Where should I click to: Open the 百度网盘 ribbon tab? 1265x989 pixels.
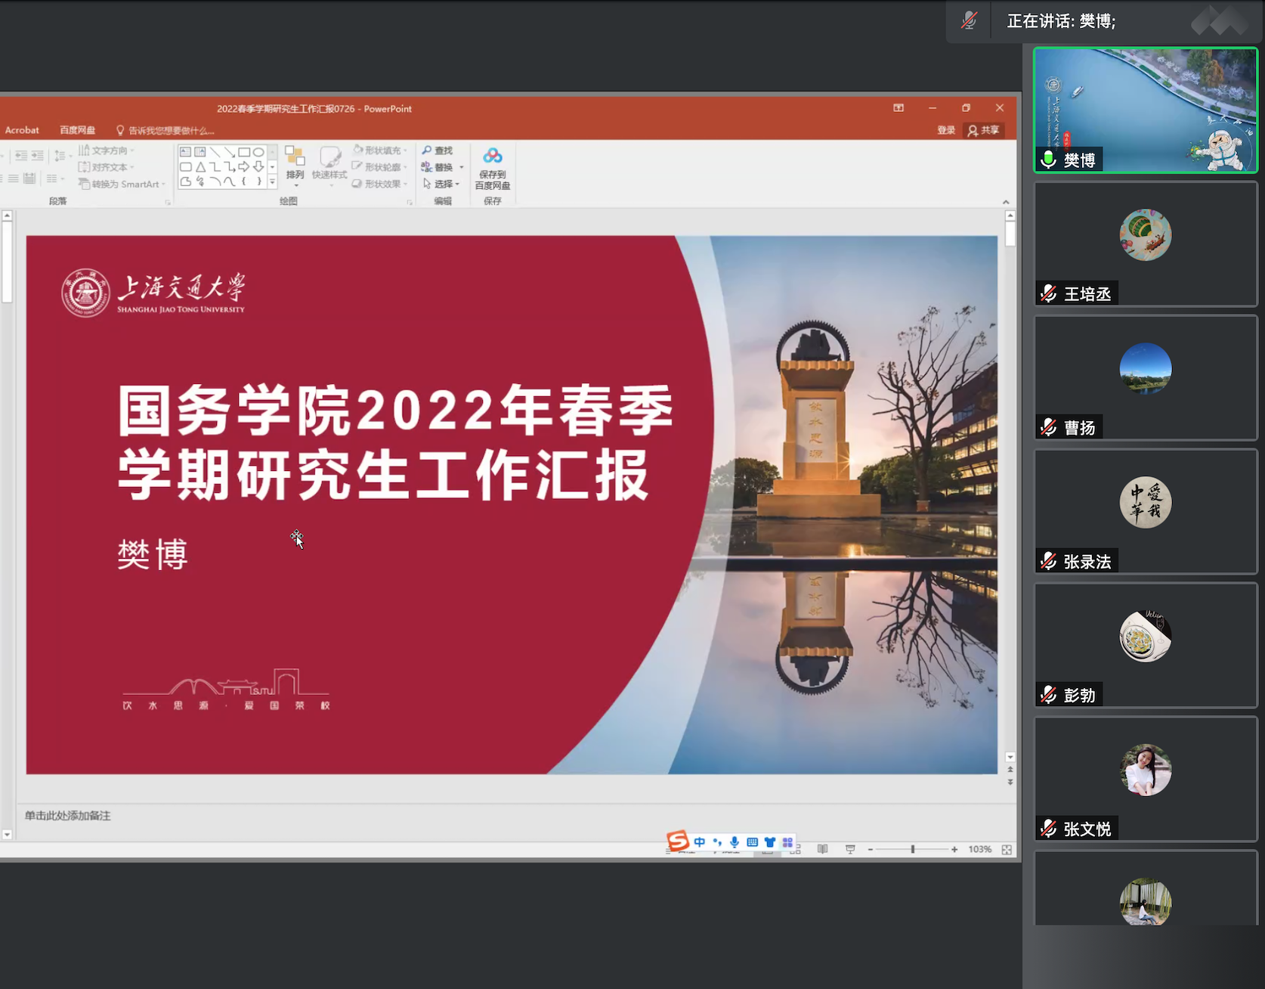pyautogui.click(x=77, y=130)
